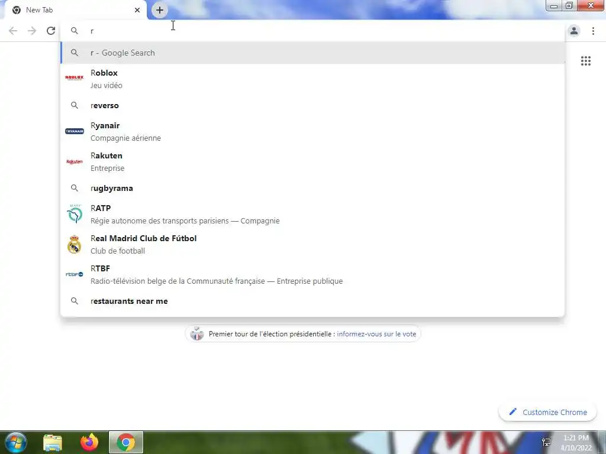Click the Chrome taskbar icon
606x454 pixels.
126,442
